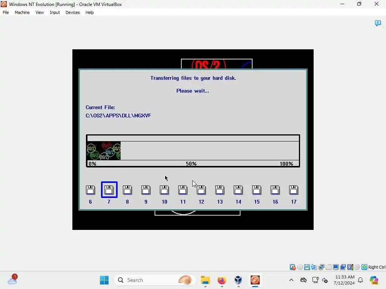Open Firefox from the taskbar

pos(222,280)
